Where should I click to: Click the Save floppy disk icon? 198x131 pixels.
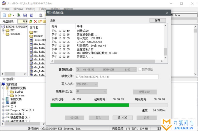tap(25, 15)
